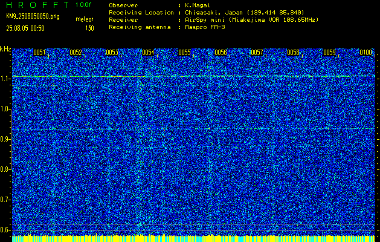Click the Receiving Location field label

pyautogui.click(x=141, y=13)
